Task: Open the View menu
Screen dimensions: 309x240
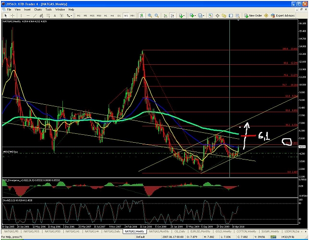Action: (x=17, y=9)
